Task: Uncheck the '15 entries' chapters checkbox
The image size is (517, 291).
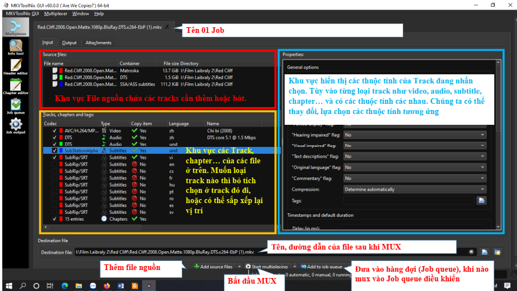Action: pos(55,219)
